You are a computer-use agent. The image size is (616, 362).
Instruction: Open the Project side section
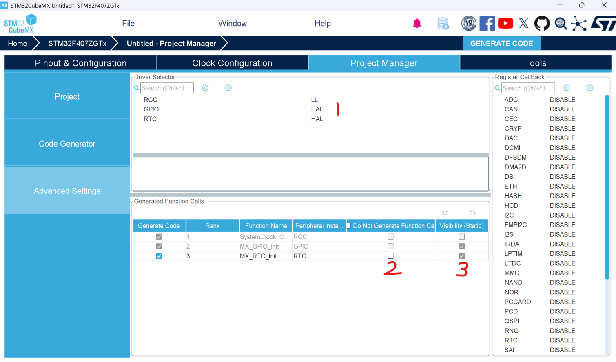pos(67,96)
